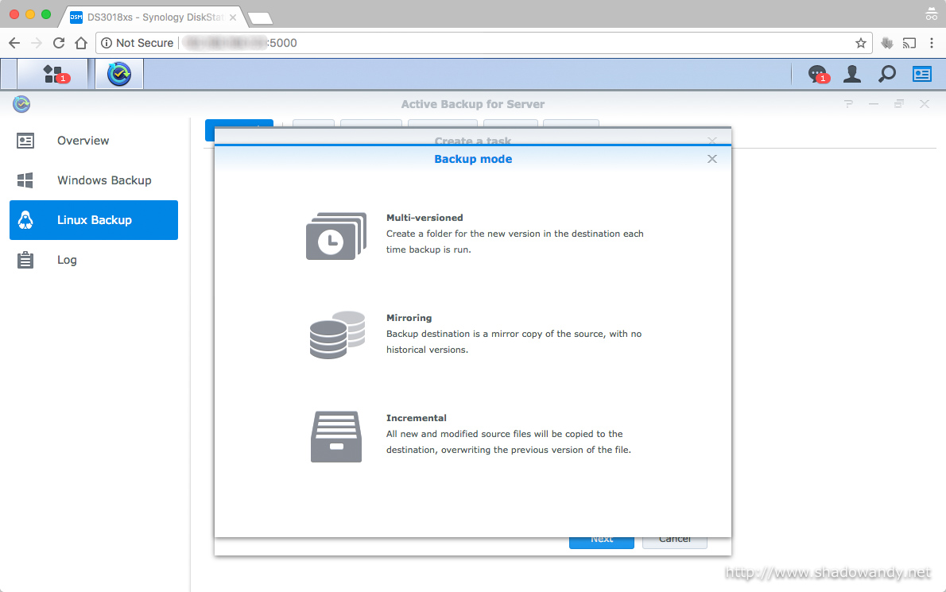The width and height of the screenshot is (946, 592).
Task: Close the DS3018xs browser tab
Action: (x=233, y=17)
